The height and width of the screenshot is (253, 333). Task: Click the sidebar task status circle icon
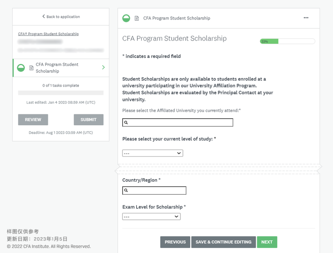coord(21,68)
